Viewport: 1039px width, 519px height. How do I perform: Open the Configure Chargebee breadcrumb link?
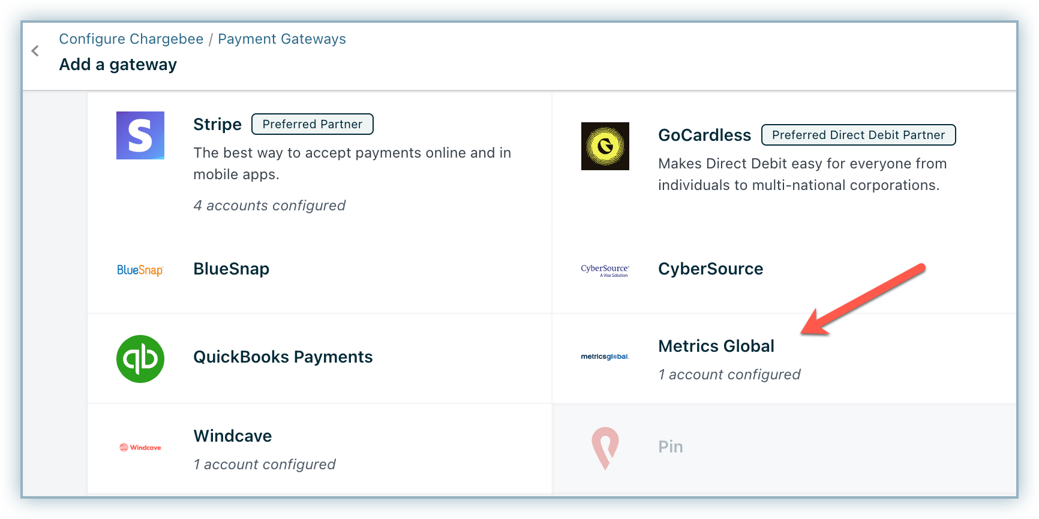[x=131, y=39]
